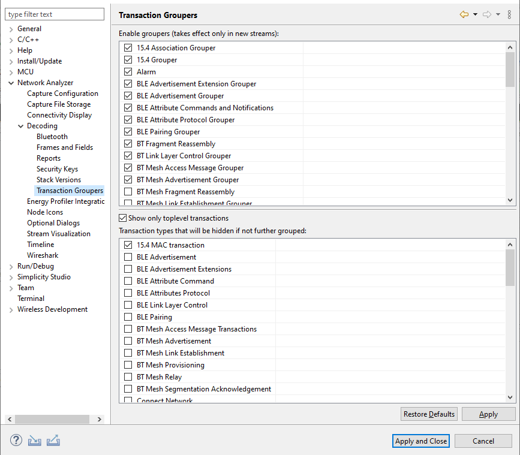Open the preference page menu via three-dots icon

(509, 15)
